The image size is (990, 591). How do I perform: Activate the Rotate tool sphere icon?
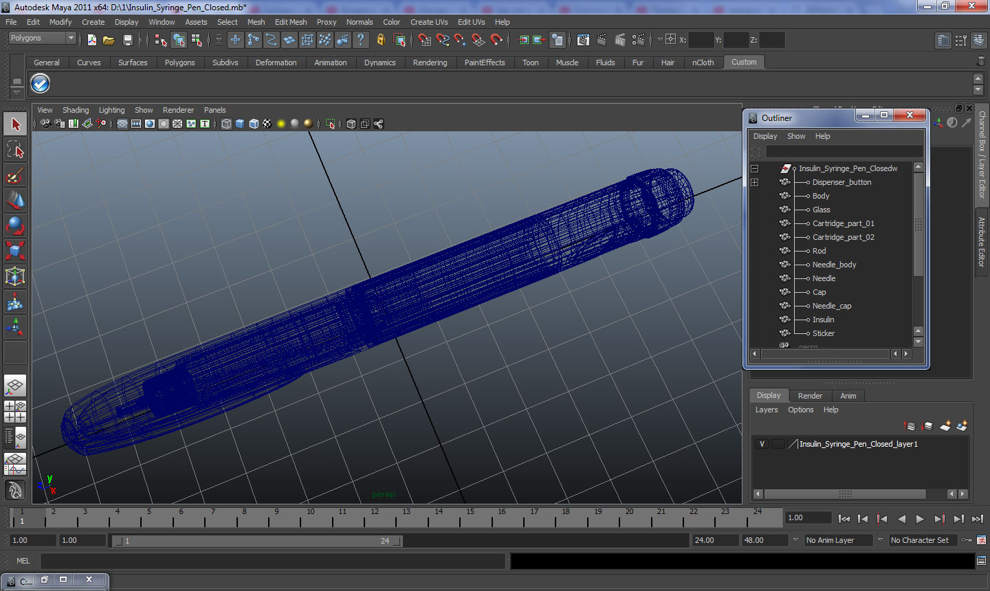(x=15, y=225)
